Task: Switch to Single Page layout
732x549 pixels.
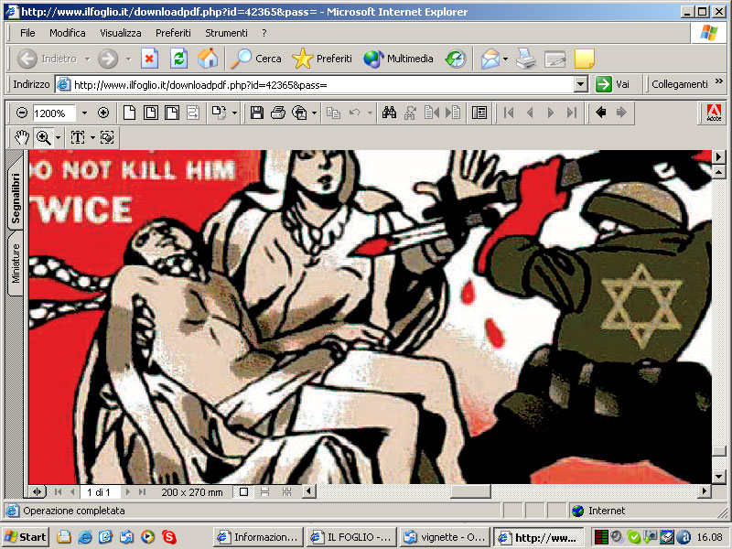Action: pyautogui.click(x=243, y=491)
